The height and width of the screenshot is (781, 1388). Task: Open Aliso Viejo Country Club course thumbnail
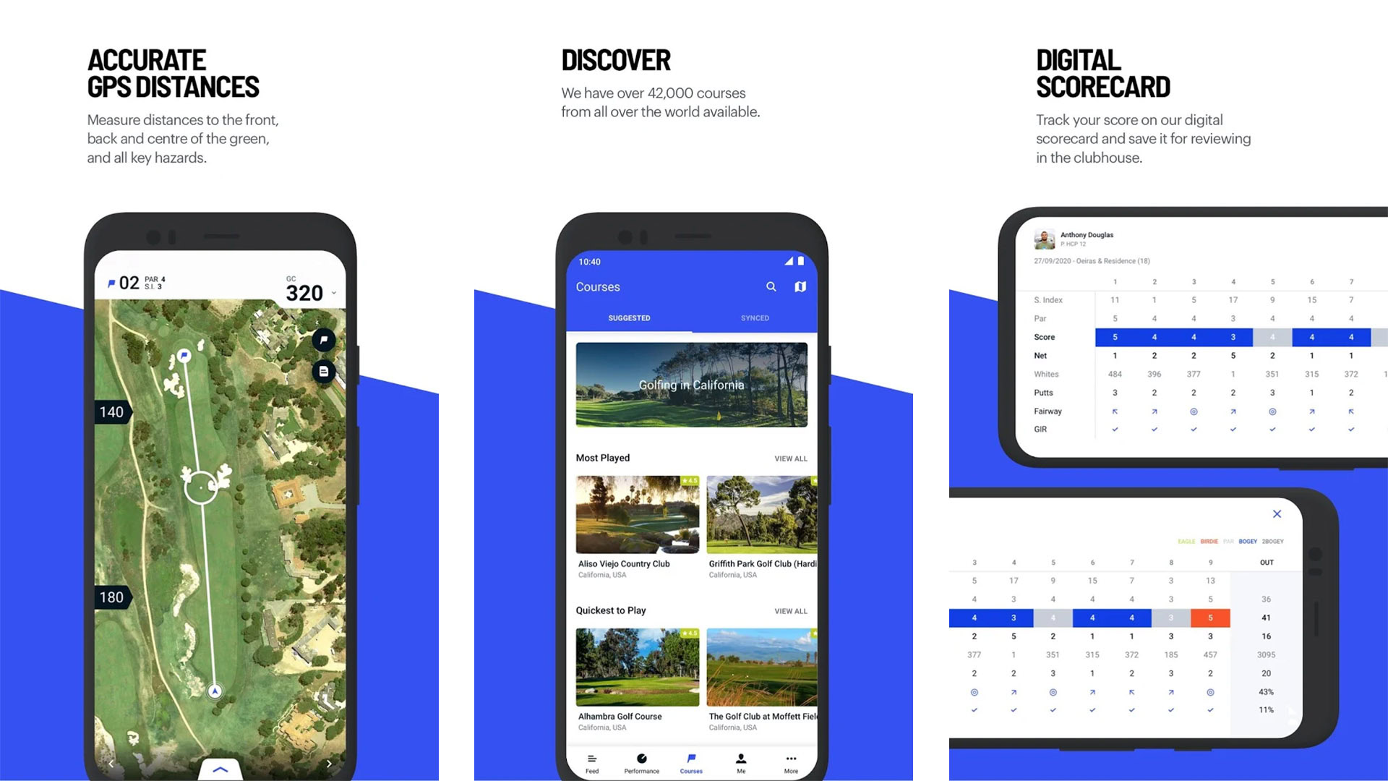[636, 514]
